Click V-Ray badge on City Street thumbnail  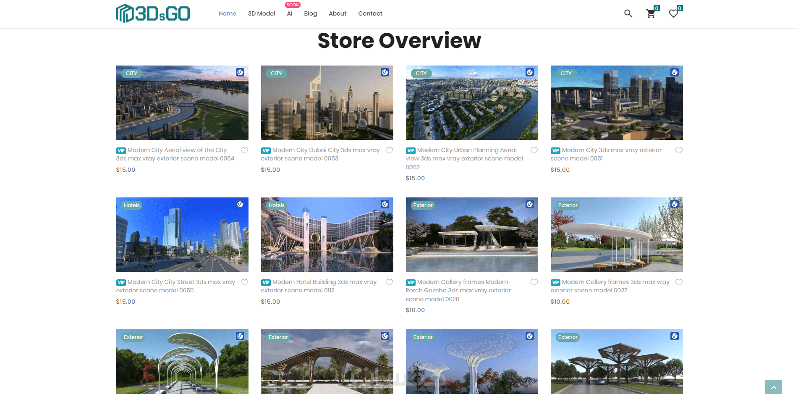click(x=240, y=204)
